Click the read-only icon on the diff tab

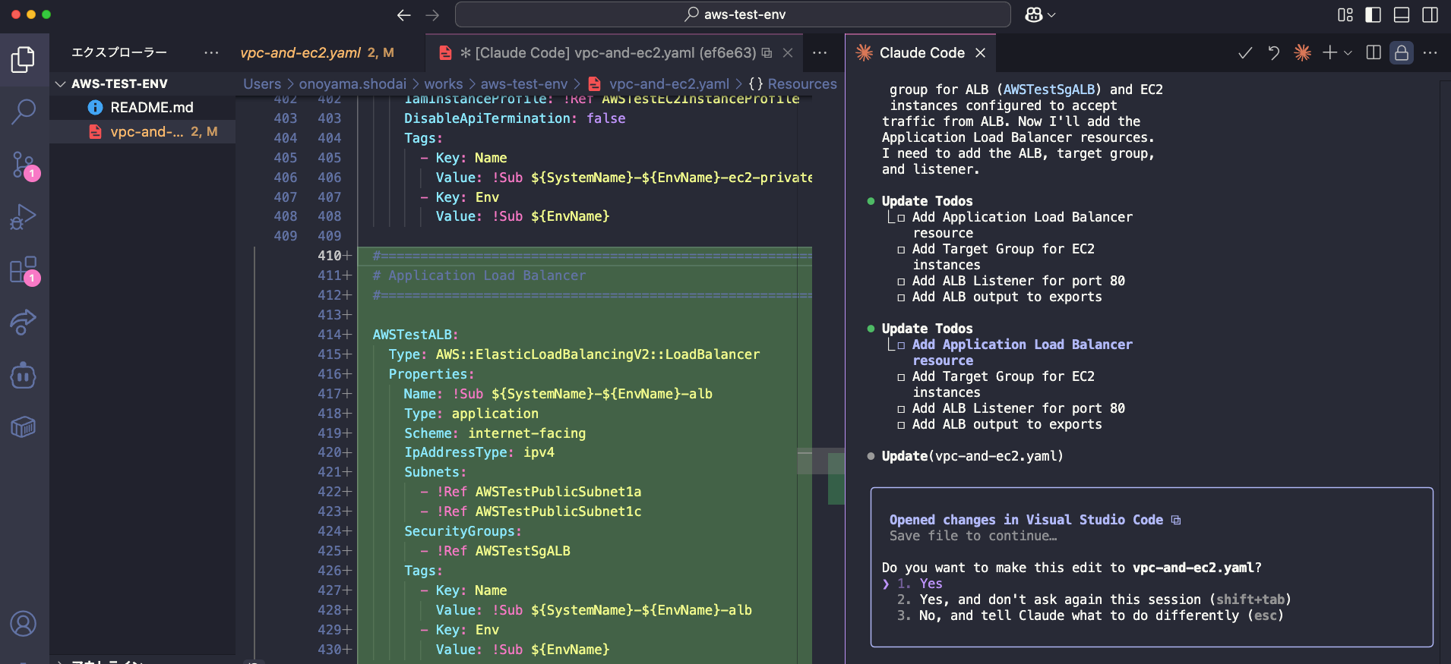click(x=767, y=53)
